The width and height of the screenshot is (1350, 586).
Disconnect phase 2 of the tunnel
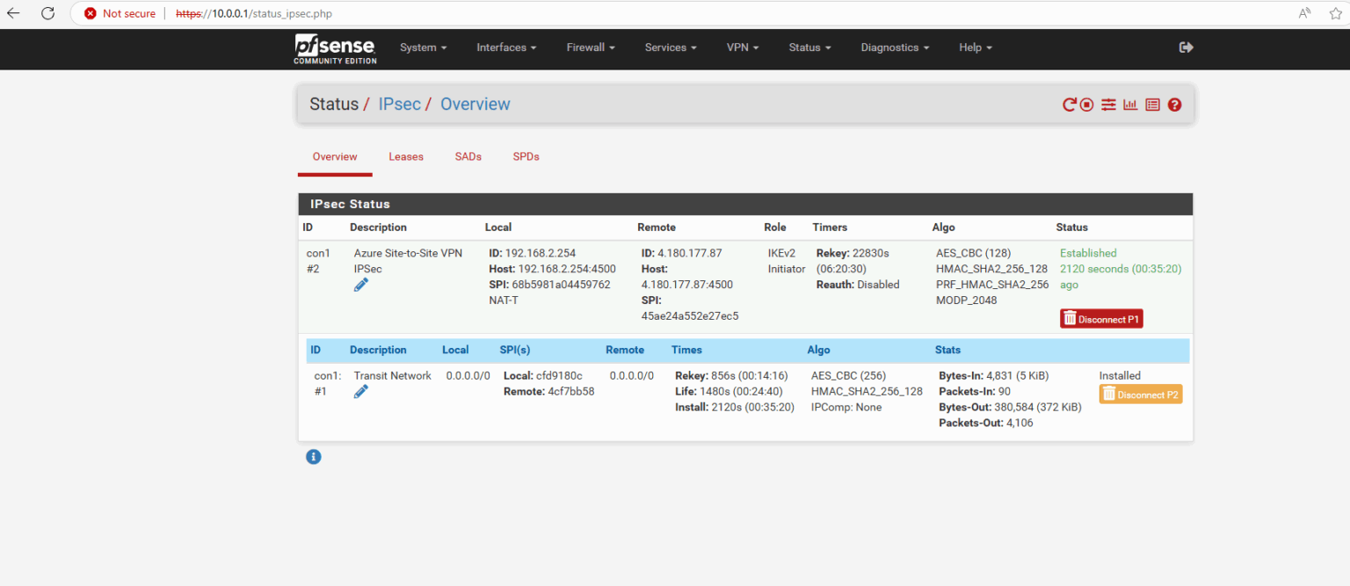tap(1140, 394)
